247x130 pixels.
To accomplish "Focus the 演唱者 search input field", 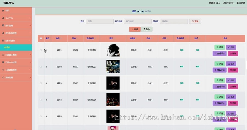I will click(174, 21).
